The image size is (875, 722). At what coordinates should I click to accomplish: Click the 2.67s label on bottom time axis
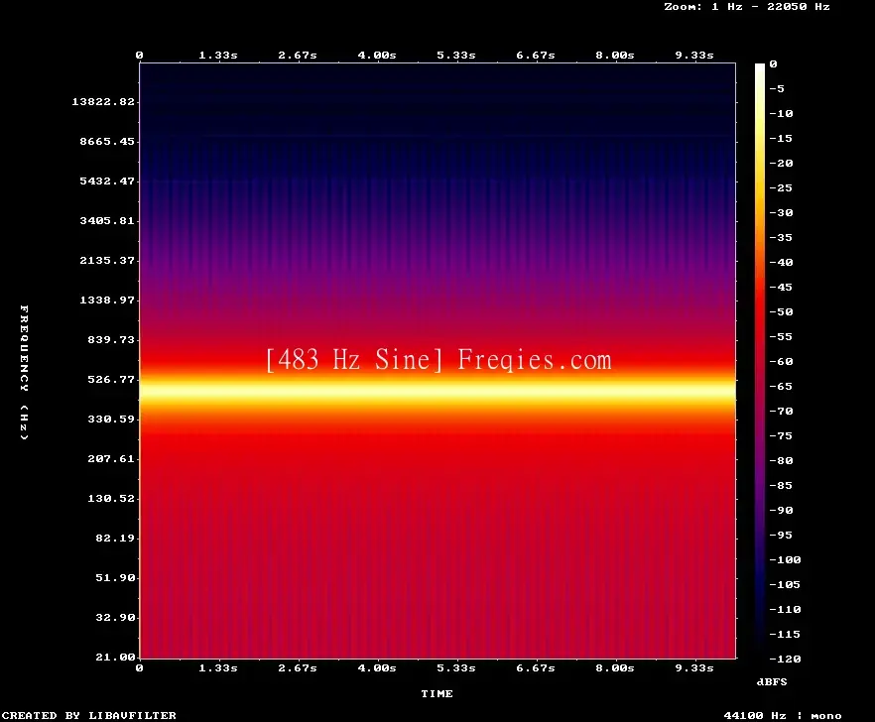coord(298,667)
